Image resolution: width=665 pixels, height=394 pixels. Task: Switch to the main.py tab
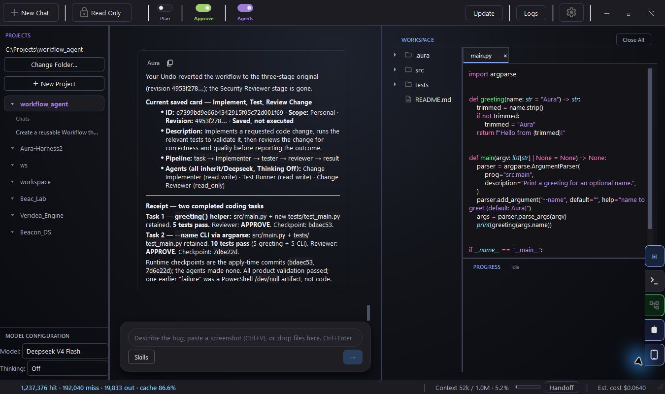coord(481,56)
